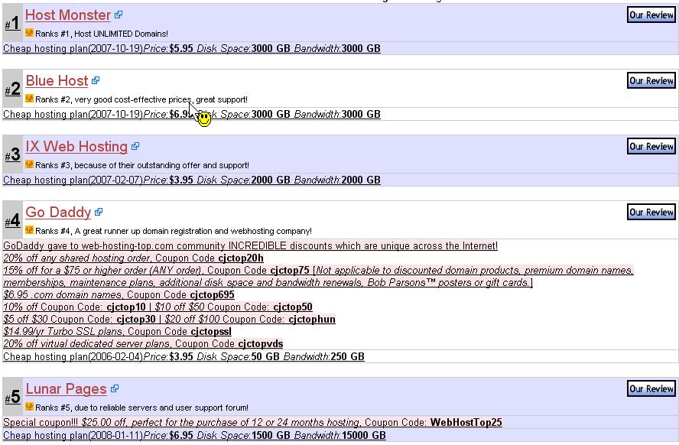Open the IX Web Hosting link
Viewport: 679px width, 445px height.
[76, 147]
